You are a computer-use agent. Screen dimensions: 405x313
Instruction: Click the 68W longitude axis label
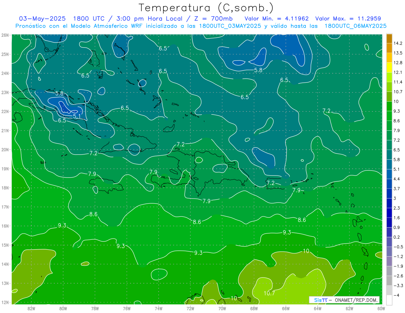point(254,308)
